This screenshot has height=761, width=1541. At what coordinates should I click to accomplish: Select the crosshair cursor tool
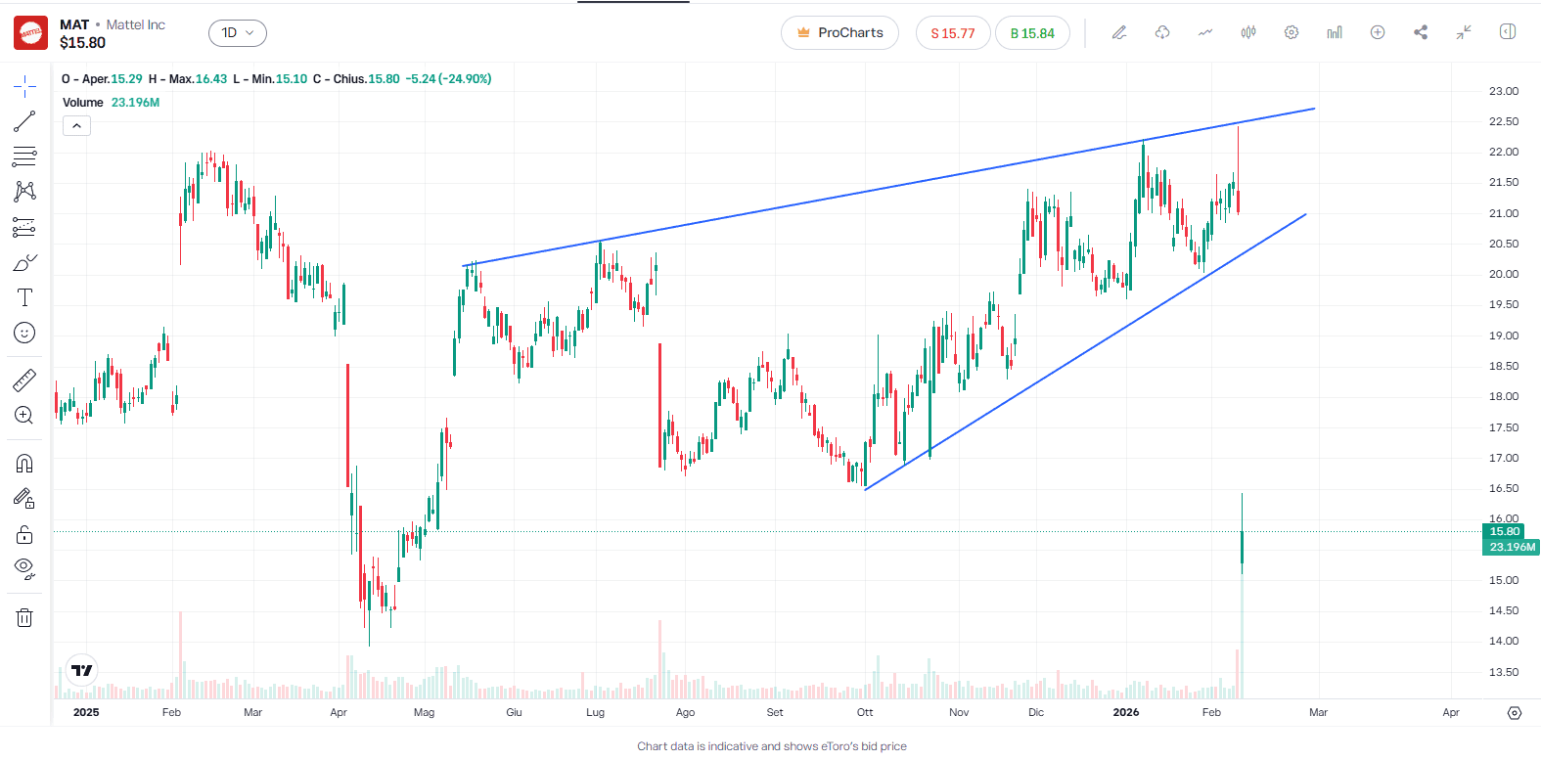pyautogui.click(x=24, y=87)
